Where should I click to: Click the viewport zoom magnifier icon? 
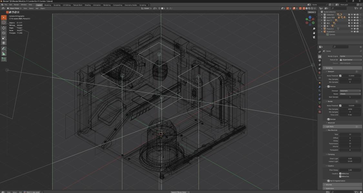[314, 29]
